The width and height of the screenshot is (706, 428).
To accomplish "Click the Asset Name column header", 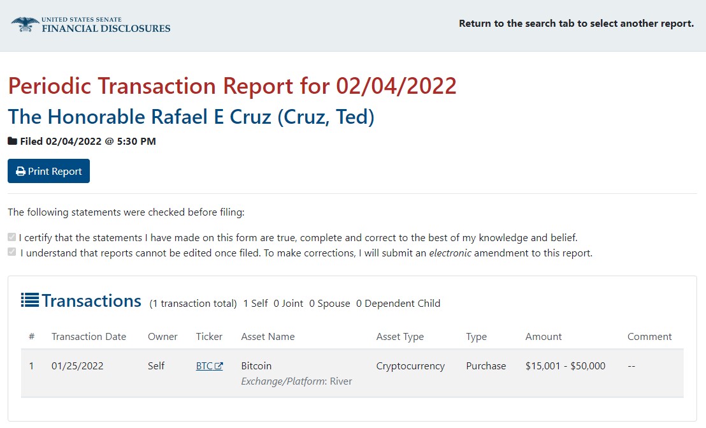I will click(x=268, y=337).
